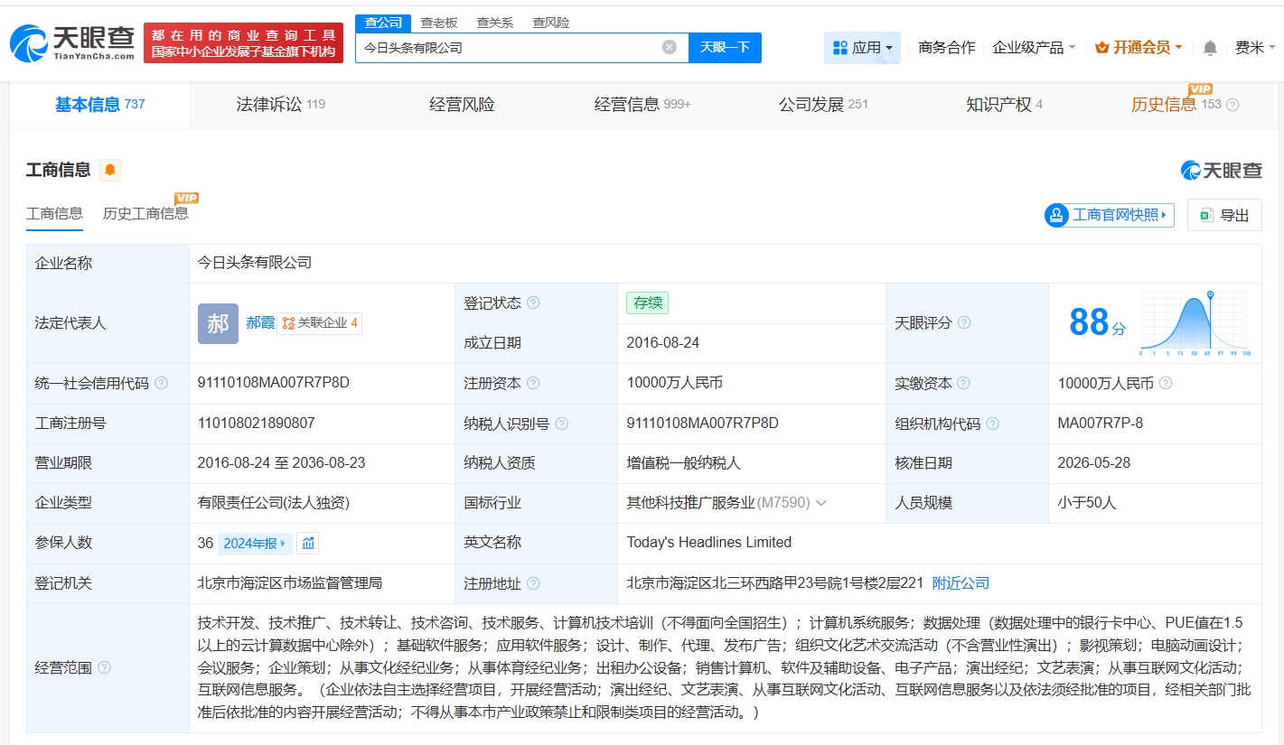Click the help icon next to 登记状态
This screenshot has width=1284, height=745.
click(533, 303)
